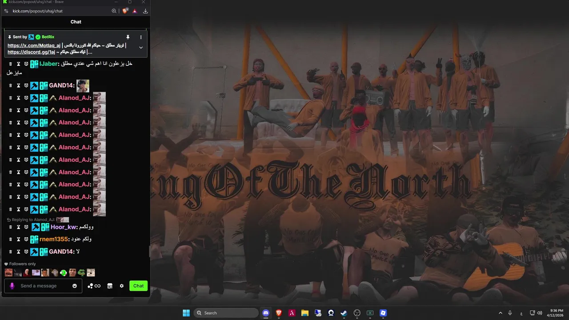Show hidden system tray icons

500,313
